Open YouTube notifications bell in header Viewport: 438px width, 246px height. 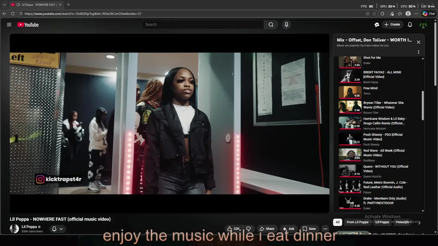pyautogui.click(x=410, y=25)
